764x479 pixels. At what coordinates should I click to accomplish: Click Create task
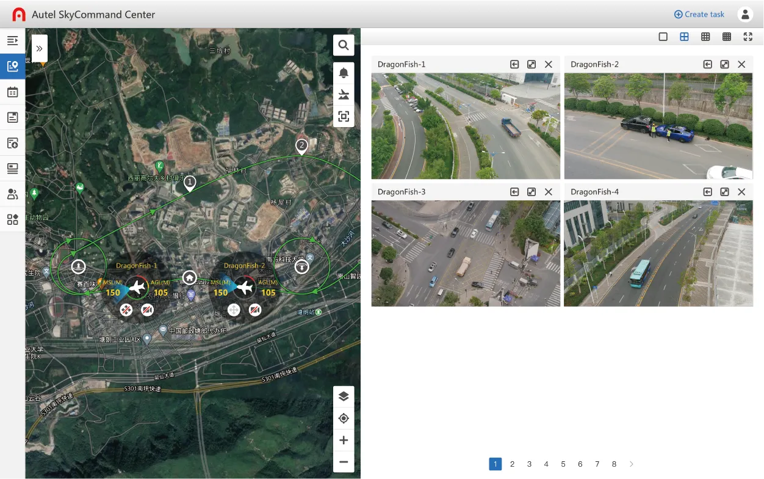699,15
